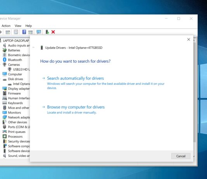Choose Search automatically for drivers
This screenshot has width=207, height=179.
pos(75,78)
